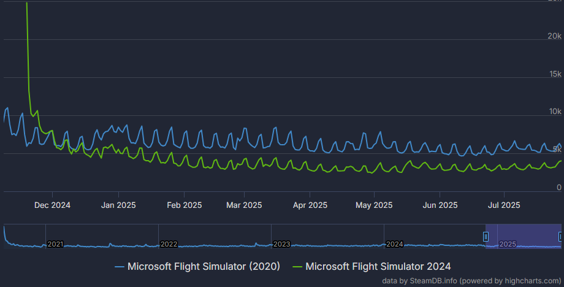564x287 pixels.
Task: Click the blue line legend marker
Action: click(x=119, y=267)
